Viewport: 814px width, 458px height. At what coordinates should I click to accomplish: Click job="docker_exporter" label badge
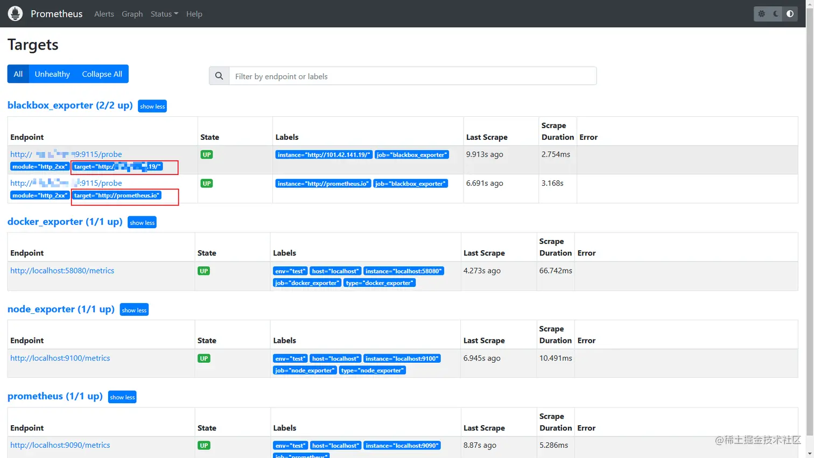(307, 283)
